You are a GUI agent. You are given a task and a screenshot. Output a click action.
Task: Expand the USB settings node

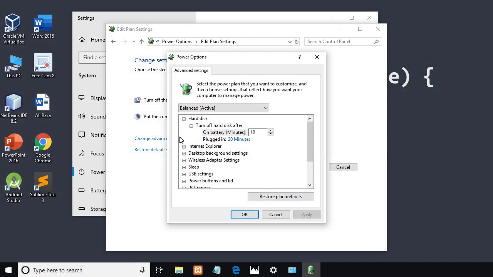(x=184, y=174)
